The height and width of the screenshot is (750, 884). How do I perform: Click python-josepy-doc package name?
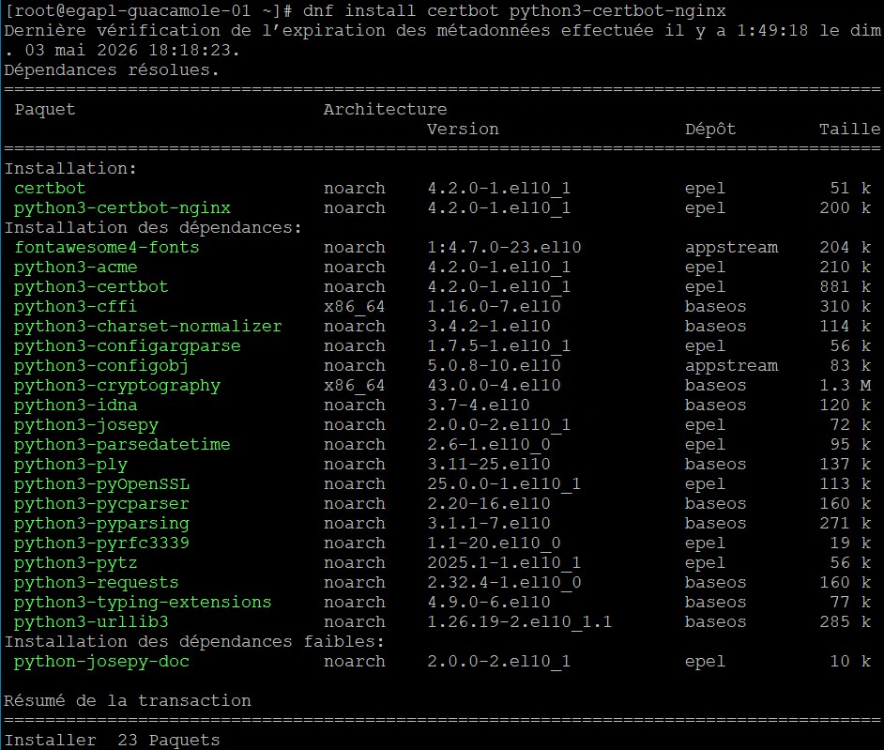click(x=101, y=662)
